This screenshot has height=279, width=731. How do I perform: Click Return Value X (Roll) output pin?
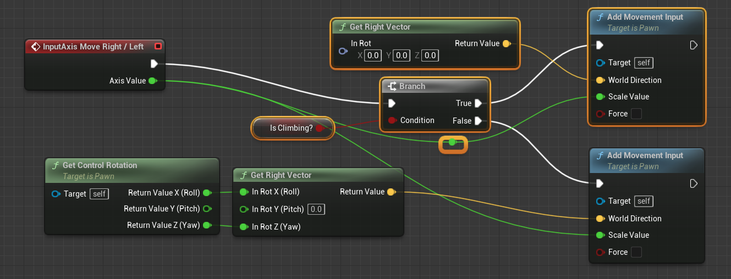[x=207, y=193]
